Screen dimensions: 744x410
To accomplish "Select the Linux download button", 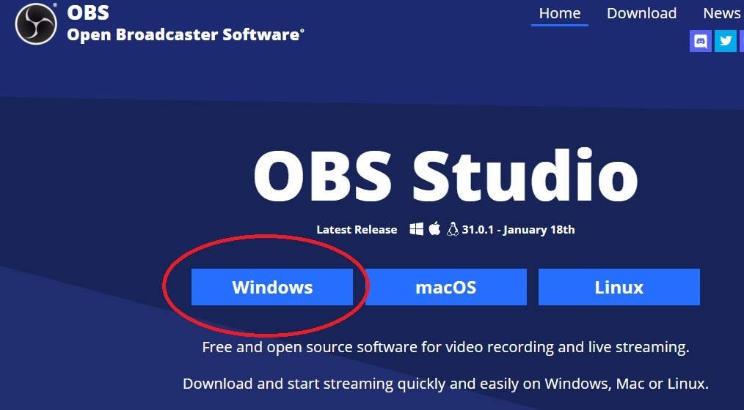I will (619, 287).
